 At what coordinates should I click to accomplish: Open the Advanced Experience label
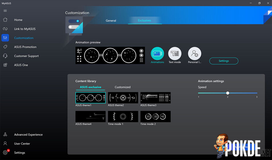[x=28, y=135]
